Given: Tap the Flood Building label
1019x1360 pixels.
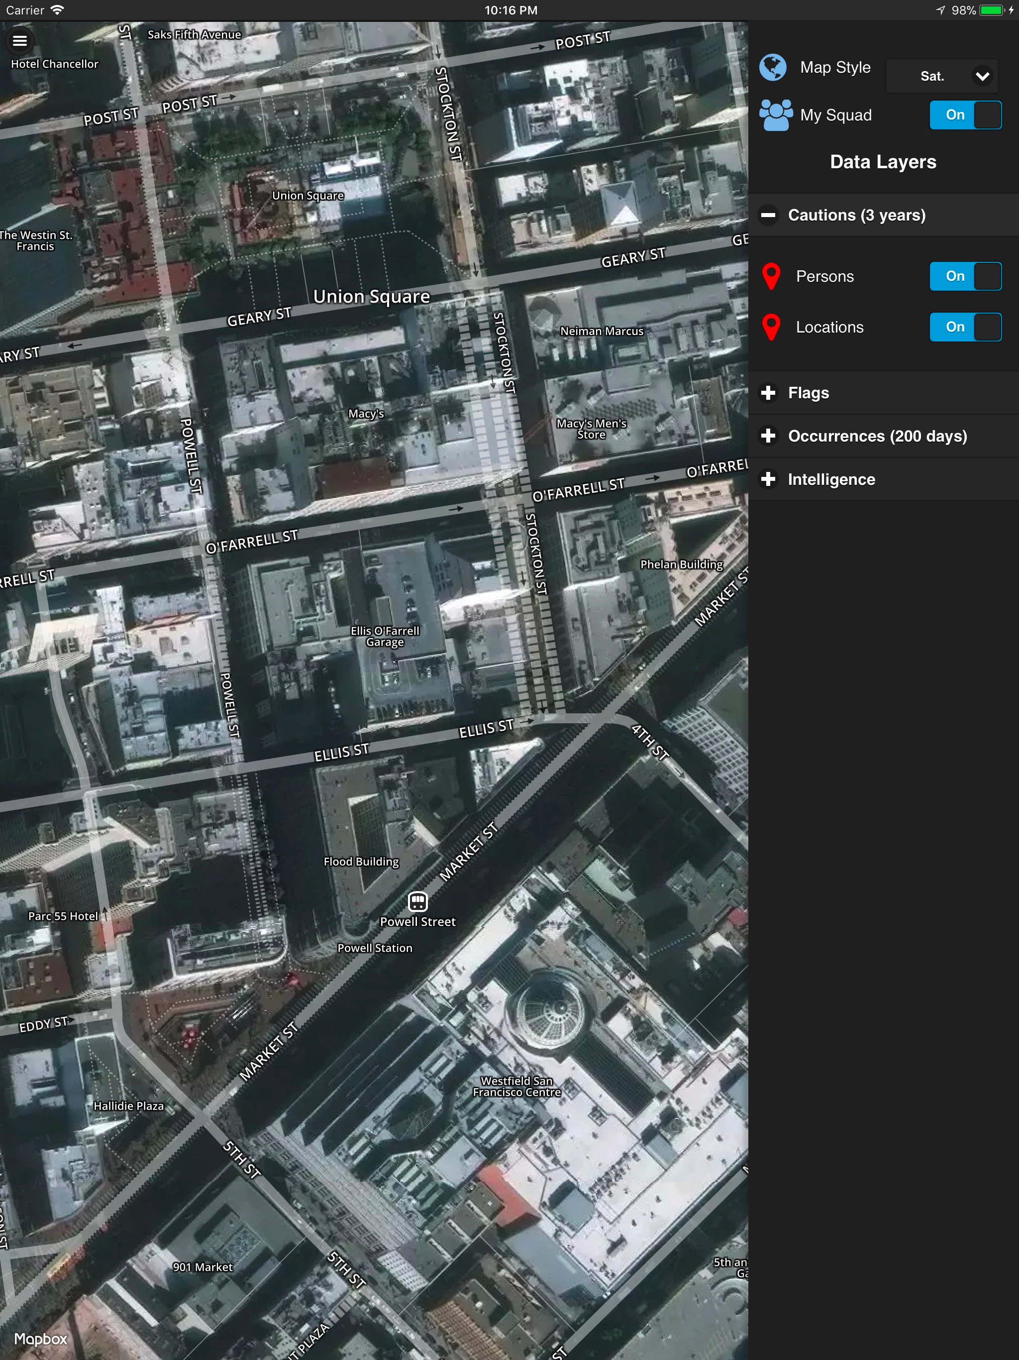Looking at the screenshot, I should tap(361, 862).
